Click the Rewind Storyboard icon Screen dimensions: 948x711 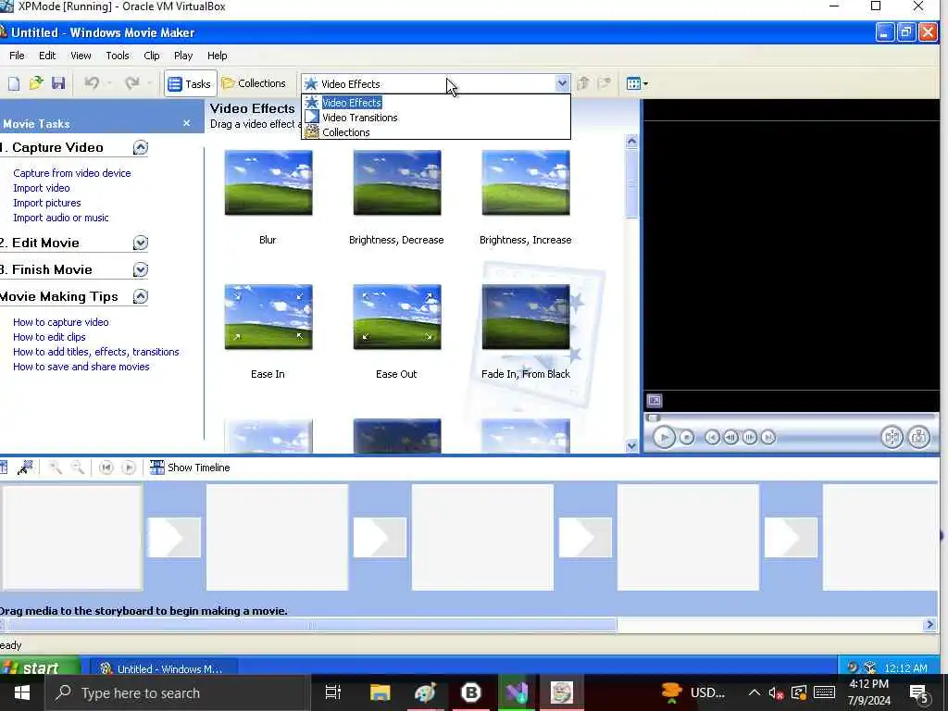pos(106,468)
